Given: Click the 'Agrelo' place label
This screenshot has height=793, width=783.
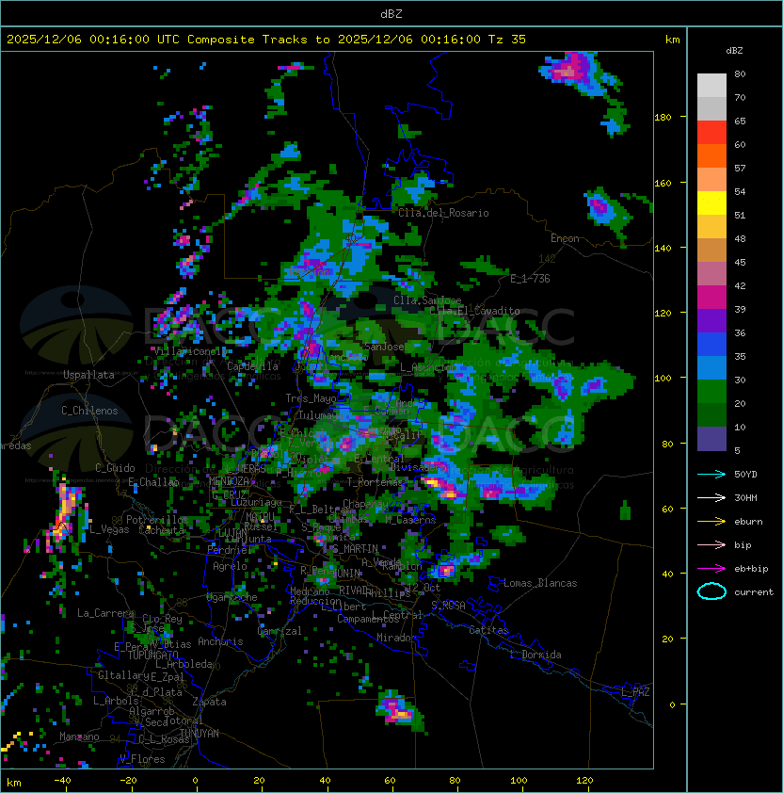Looking at the screenshot, I should (x=230, y=566).
